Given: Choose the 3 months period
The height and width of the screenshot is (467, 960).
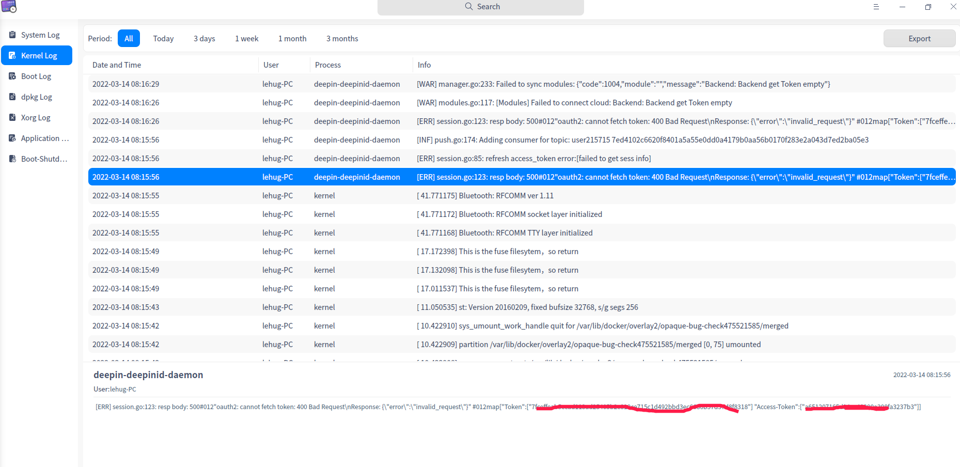Looking at the screenshot, I should tap(342, 38).
